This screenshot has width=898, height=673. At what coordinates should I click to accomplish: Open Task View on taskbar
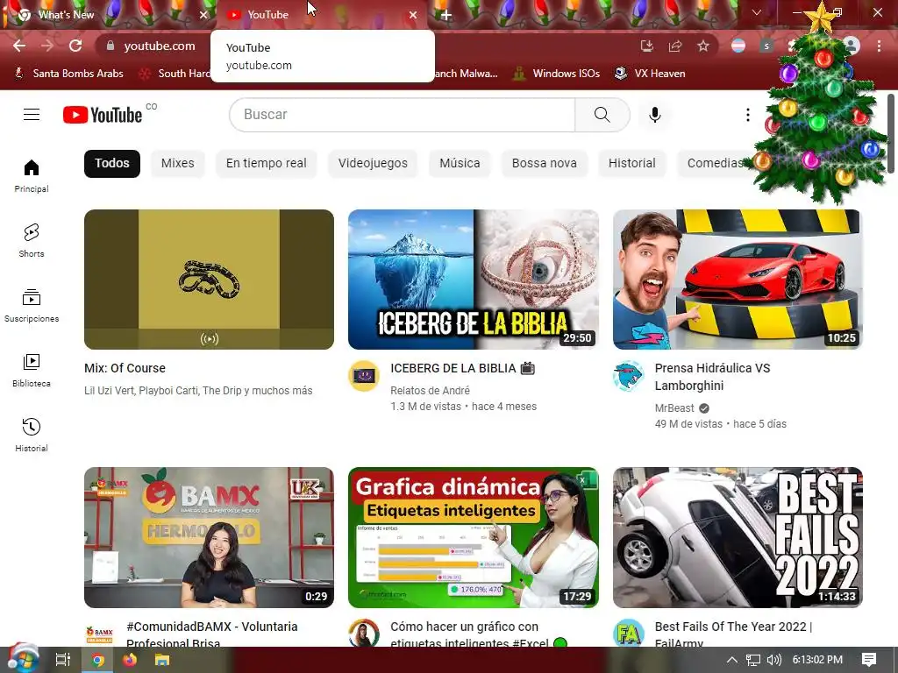pos(63,660)
